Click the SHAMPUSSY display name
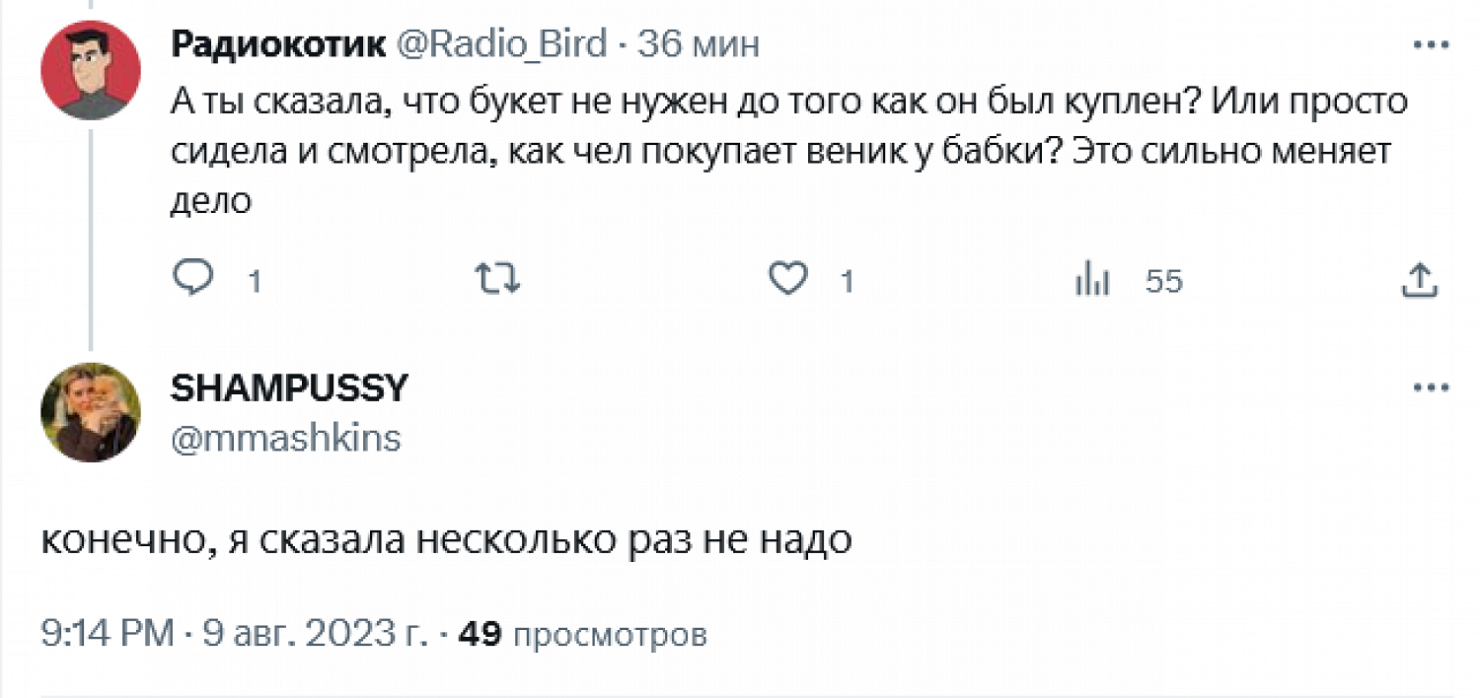The width and height of the screenshot is (1480, 698). tap(289, 388)
